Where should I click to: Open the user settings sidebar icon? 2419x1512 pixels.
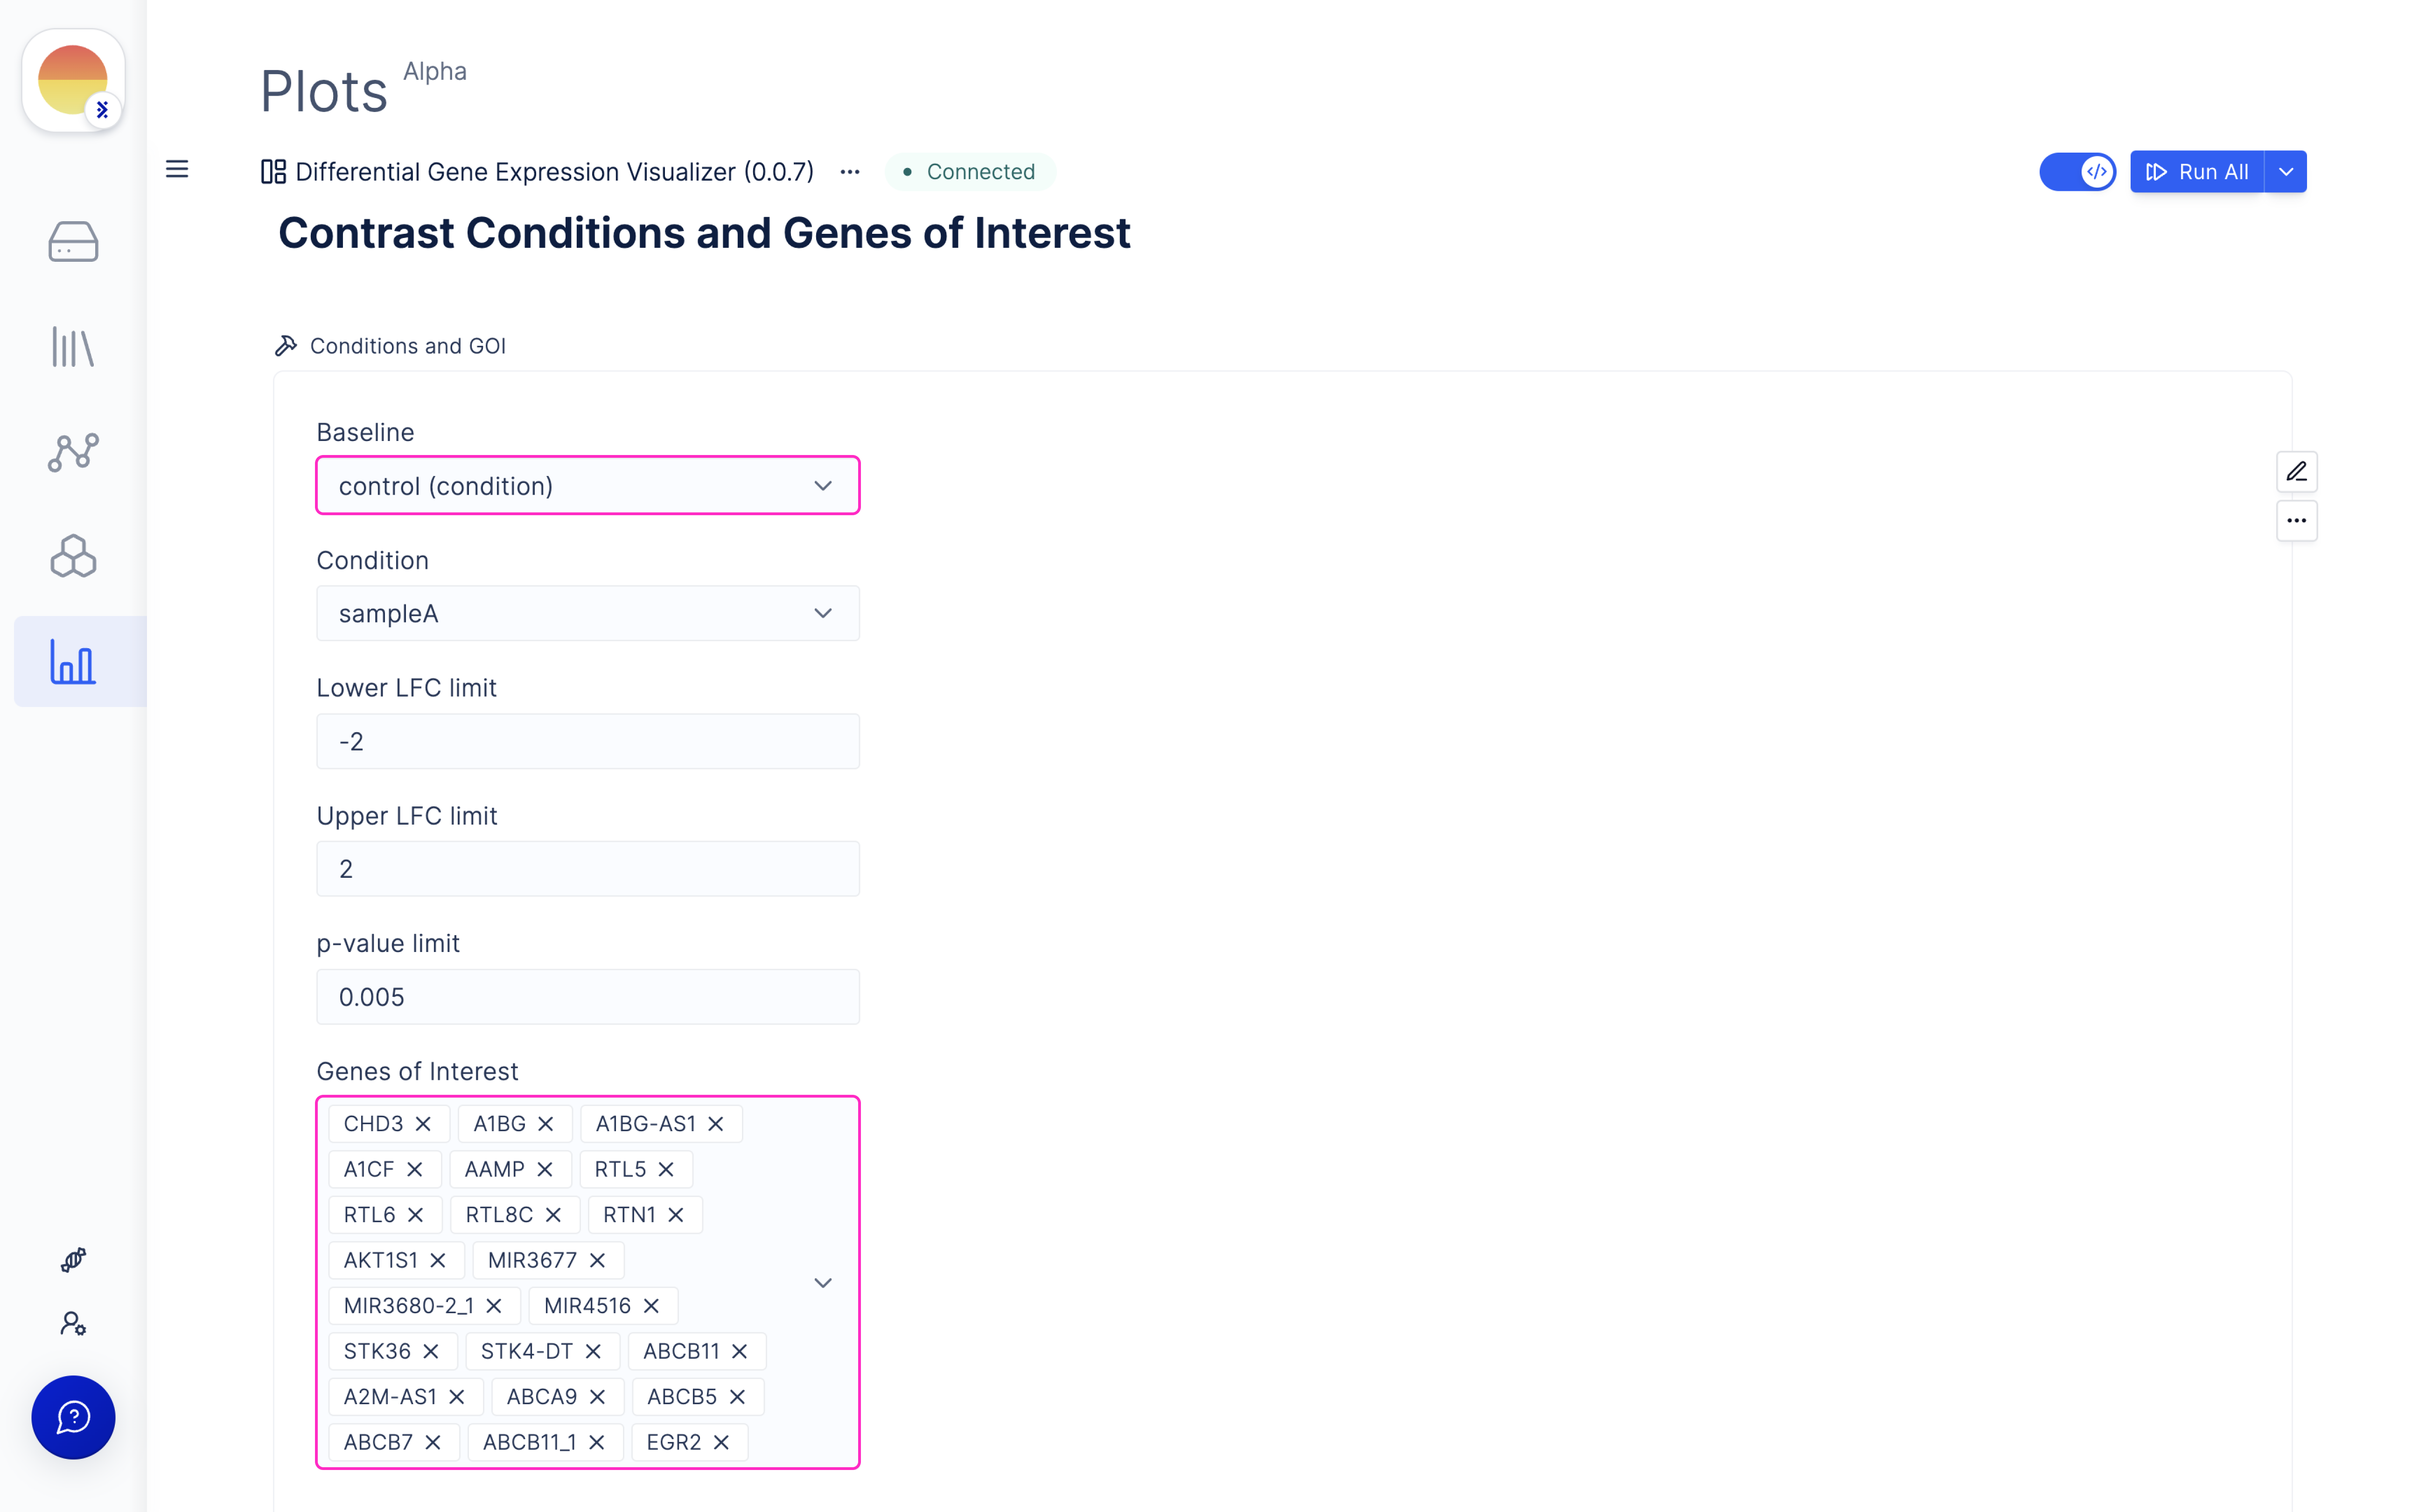coord(73,1324)
